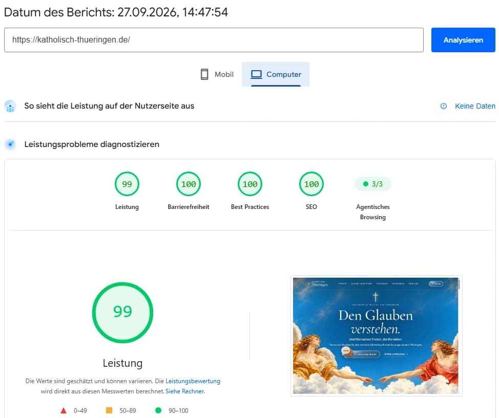Click the '0–49' legend range text
Screen dimensions: 499x418
pyautogui.click(x=80, y=411)
